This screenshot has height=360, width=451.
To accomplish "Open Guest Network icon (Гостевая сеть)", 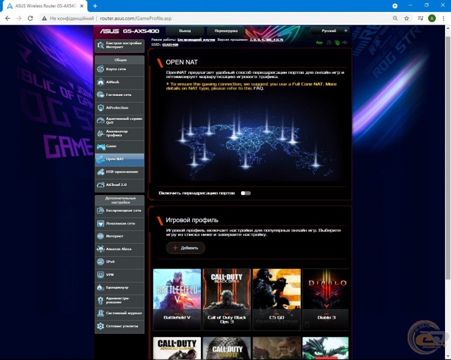I will (x=100, y=95).
